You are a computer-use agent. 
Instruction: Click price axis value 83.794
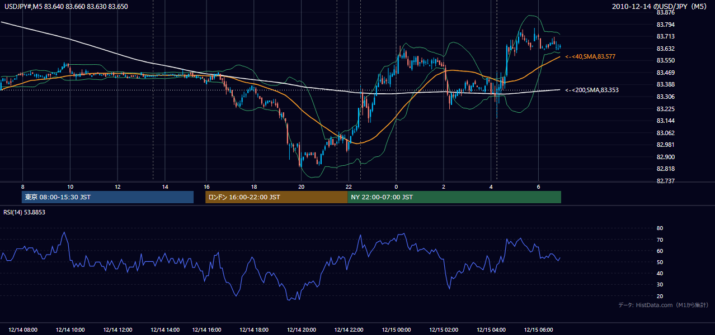click(665, 25)
